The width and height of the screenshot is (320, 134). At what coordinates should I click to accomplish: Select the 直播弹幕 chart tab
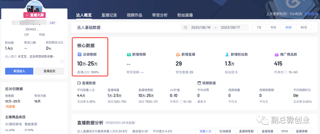302,131
